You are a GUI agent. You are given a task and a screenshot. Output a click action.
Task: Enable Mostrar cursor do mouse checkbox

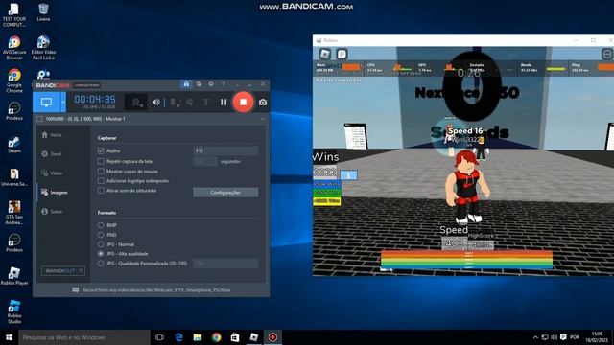point(101,171)
